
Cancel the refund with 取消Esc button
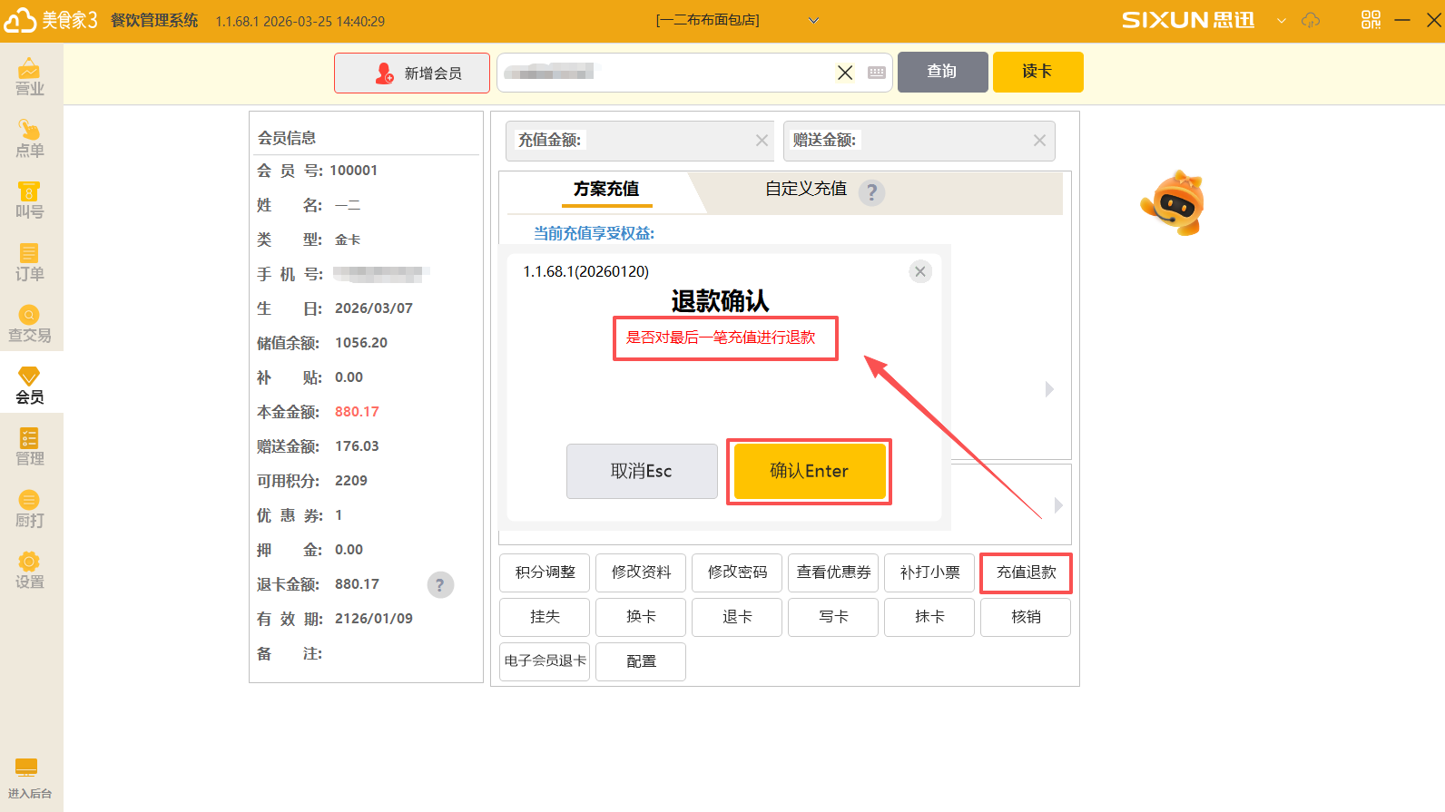(x=641, y=471)
